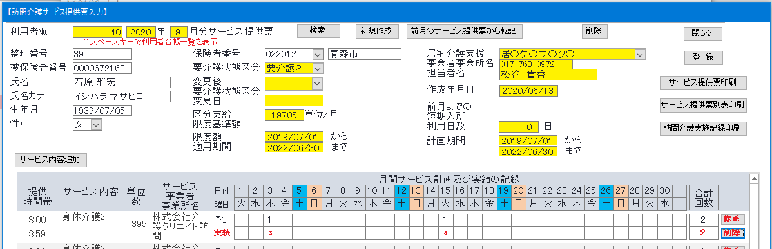
Task: Click 計画期間 start date 2019/07/01
Action: (528, 140)
